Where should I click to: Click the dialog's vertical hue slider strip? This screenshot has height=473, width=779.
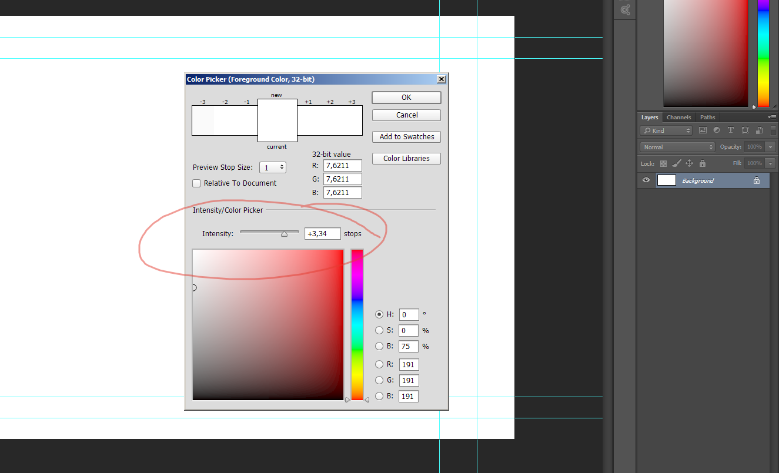coord(357,324)
